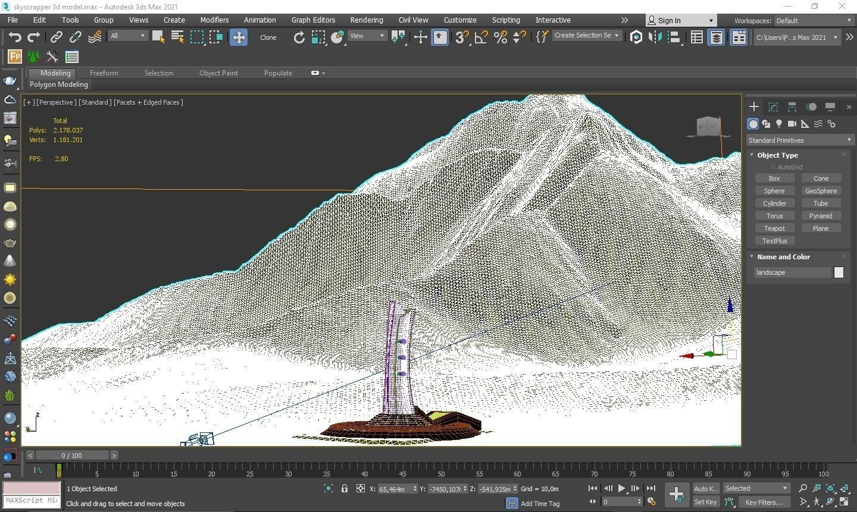Open the object color swatch
The height and width of the screenshot is (512, 857).
click(x=839, y=272)
